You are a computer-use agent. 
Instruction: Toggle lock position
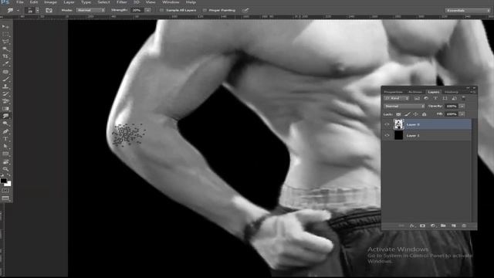point(415,114)
